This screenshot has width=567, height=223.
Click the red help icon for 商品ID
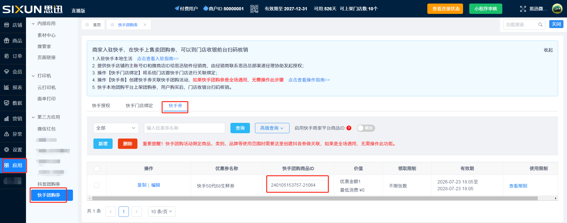(x=349, y=128)
